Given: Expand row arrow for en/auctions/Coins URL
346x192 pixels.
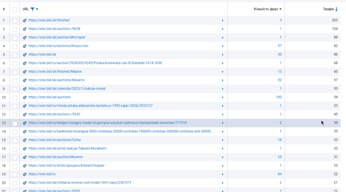Looking at the screenshot, I should (223, 140).
